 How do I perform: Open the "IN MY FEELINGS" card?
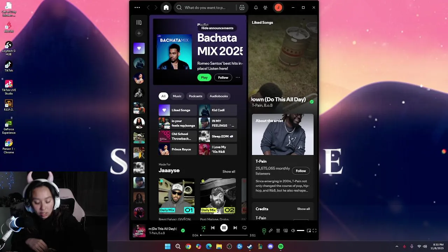(x=218, y=123)
